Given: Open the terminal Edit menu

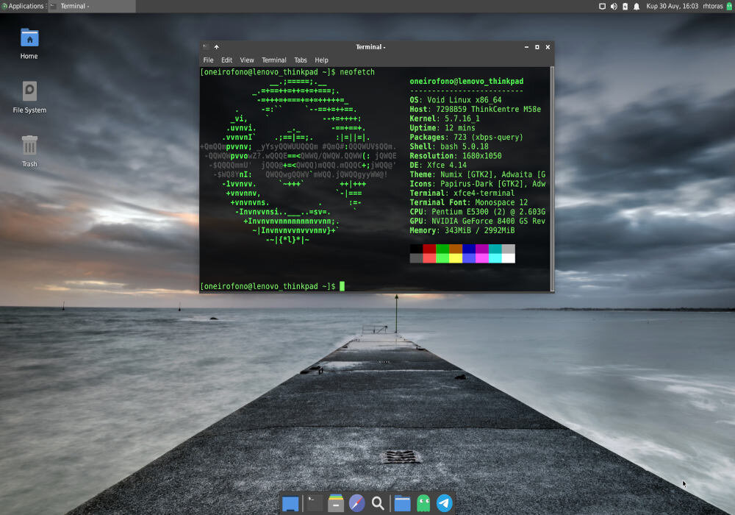Looking at the screenshot, I should click(x=226, y=60).
